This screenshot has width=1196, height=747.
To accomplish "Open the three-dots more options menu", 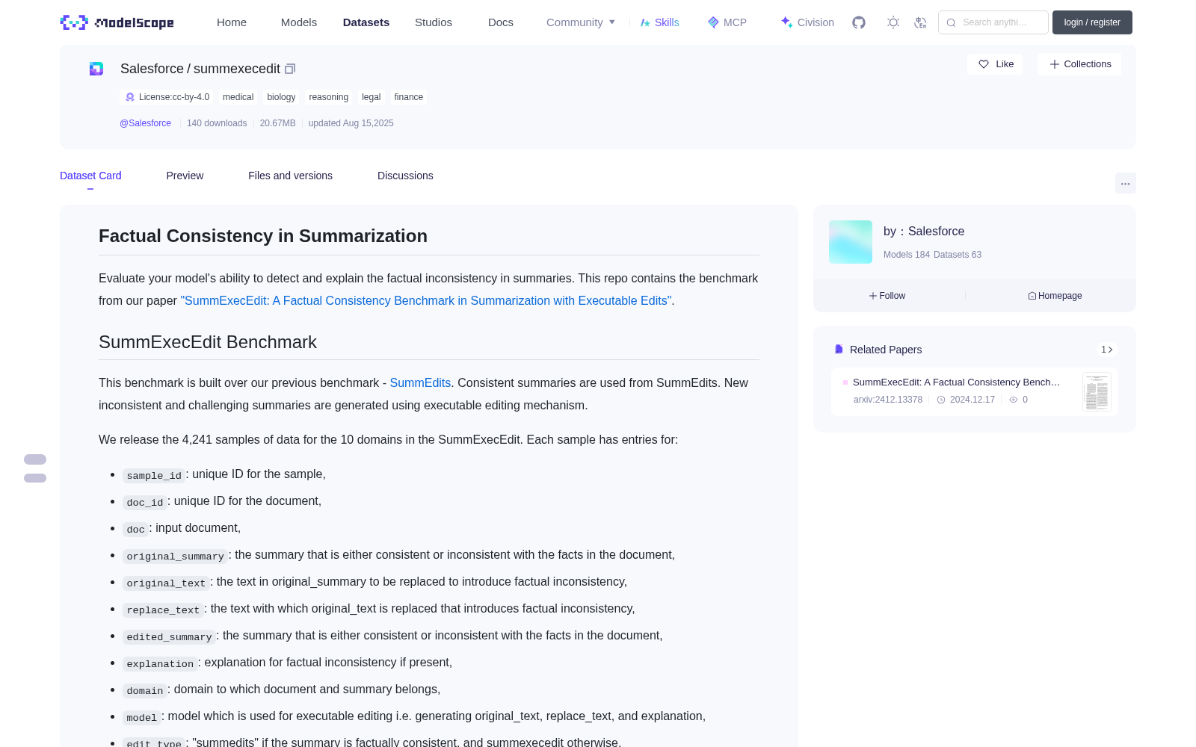I will (x=1126, y=183).
